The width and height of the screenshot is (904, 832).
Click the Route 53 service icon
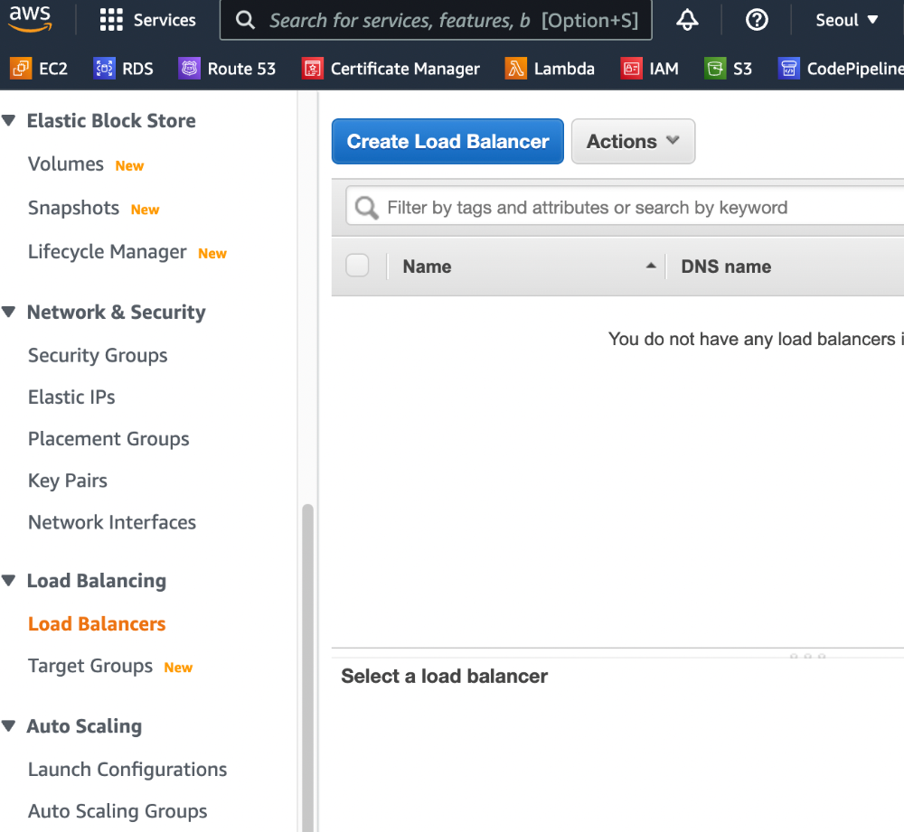click(x=189, y=69)
